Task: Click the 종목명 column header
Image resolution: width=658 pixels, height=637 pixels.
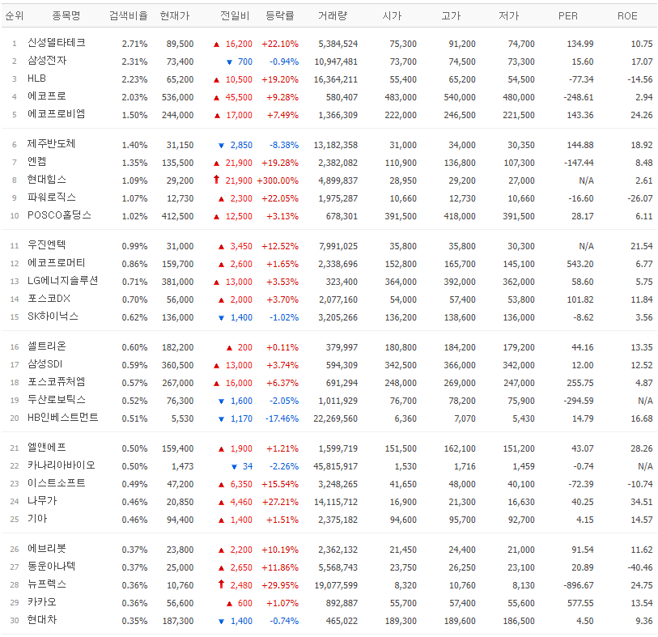Action: [x=66, y=16]
